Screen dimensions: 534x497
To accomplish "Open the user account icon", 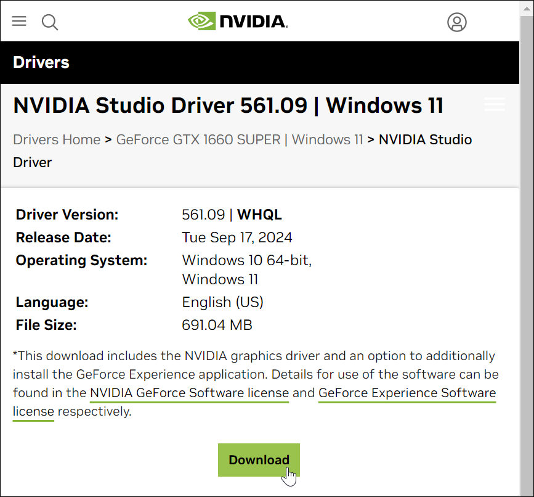I will click(456, 22).
